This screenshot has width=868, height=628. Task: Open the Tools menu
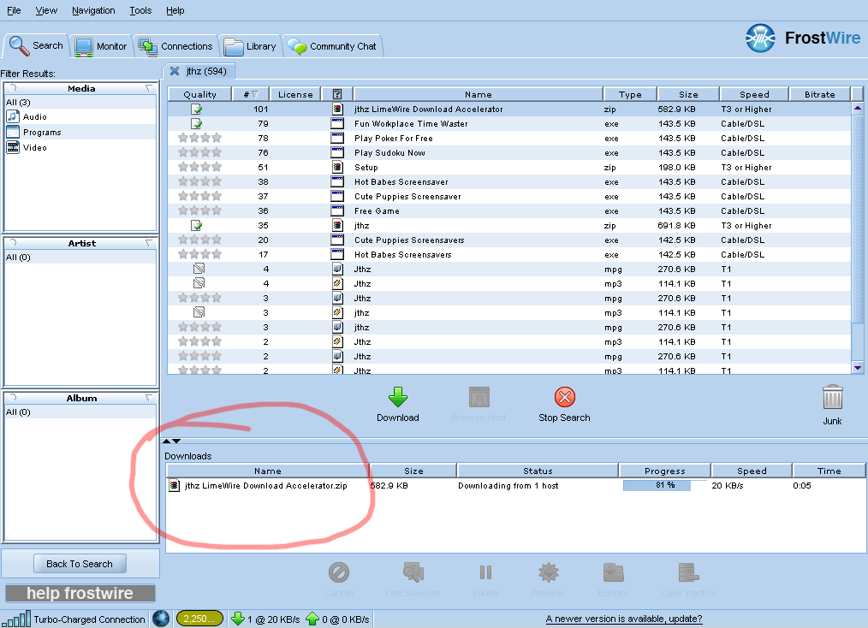(140, 10)
